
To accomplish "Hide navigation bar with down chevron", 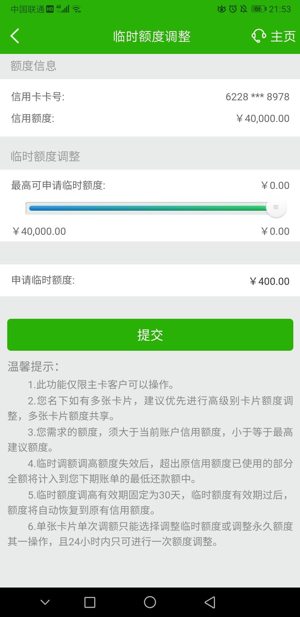I will tap(45, 602).
